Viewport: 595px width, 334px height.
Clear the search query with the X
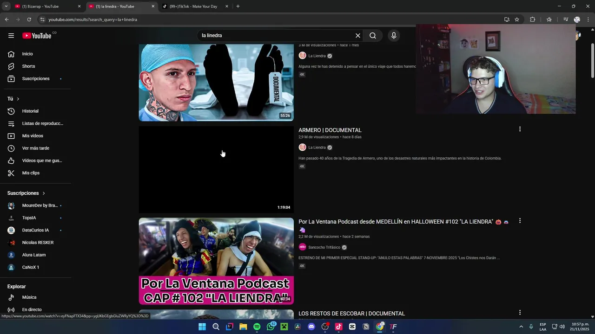[358, 36]
